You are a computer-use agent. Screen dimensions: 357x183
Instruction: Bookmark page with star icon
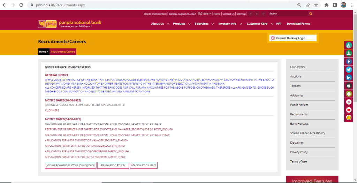316,5
